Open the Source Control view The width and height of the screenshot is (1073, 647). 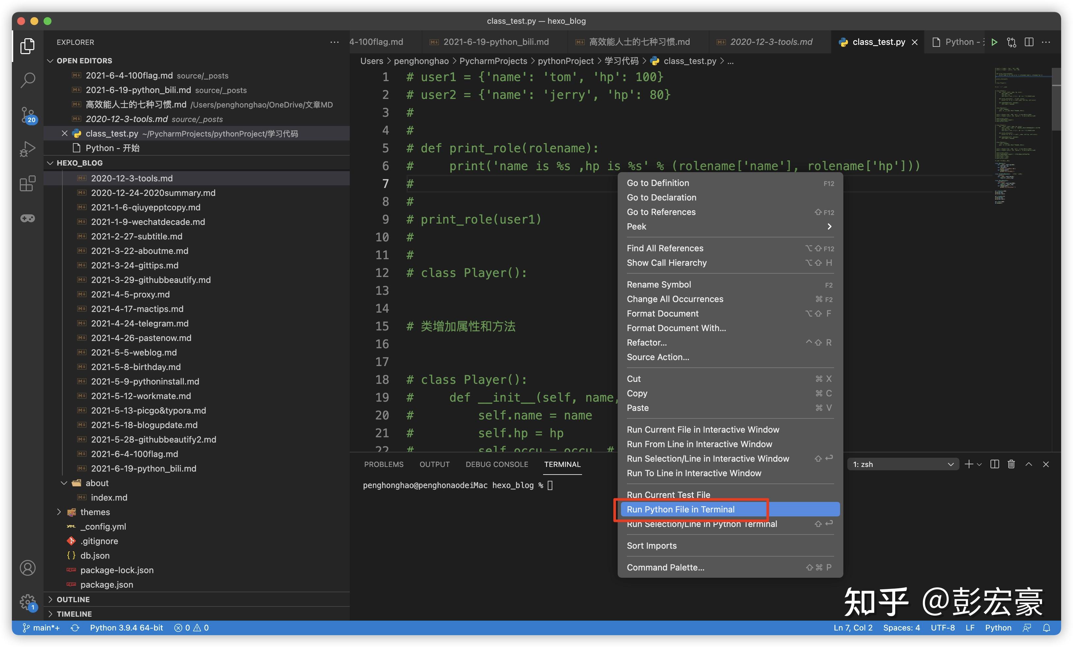(x=27, y=114)
